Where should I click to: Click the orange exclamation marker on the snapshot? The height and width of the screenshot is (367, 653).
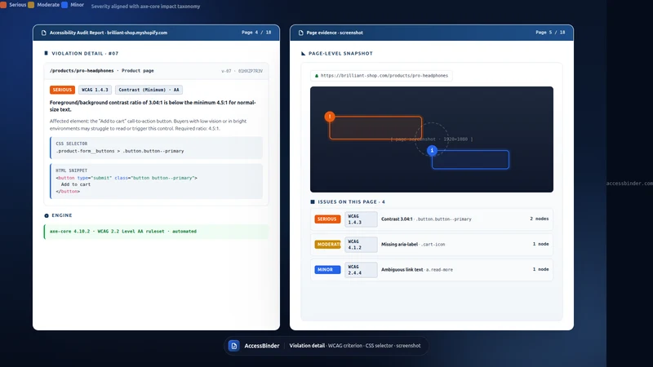coord(330,117)
